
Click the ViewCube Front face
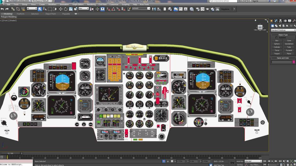[260, 27]
